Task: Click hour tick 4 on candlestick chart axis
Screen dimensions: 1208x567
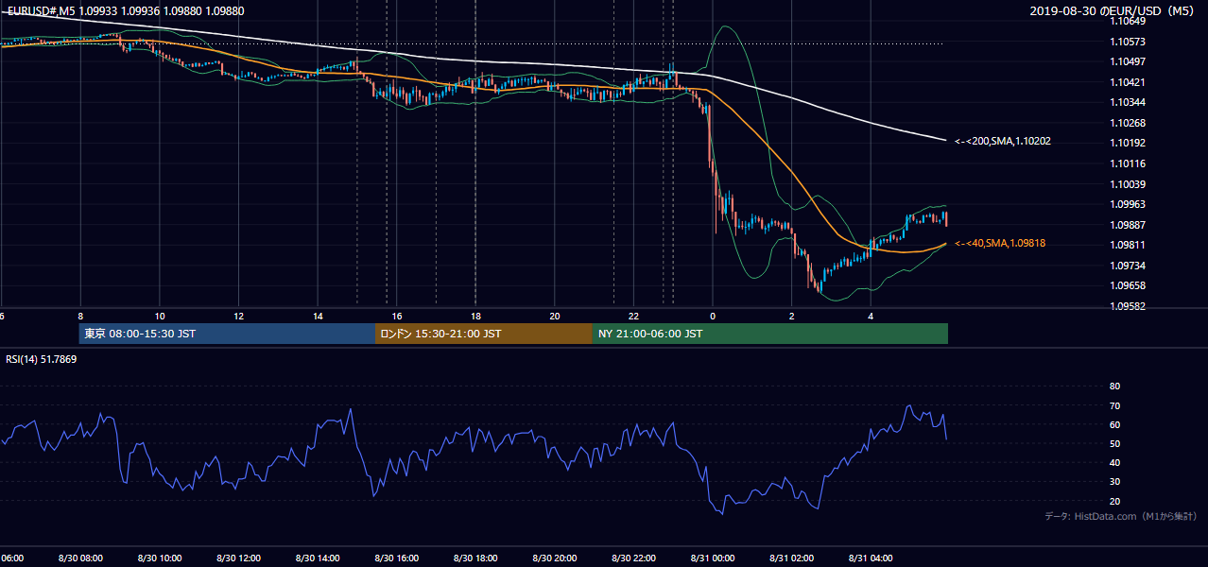Action: pos(871,317)
